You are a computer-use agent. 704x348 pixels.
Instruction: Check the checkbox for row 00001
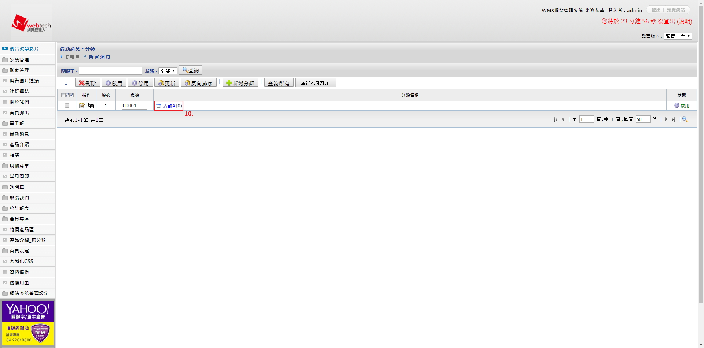coord(67,106)
